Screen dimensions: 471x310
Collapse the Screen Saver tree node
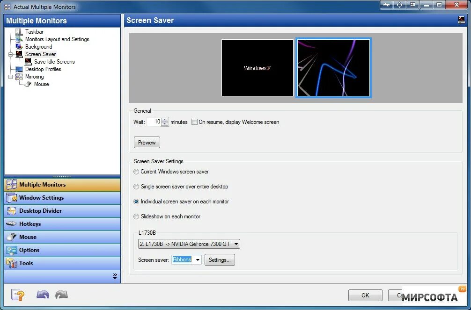(x=10, y=54)
